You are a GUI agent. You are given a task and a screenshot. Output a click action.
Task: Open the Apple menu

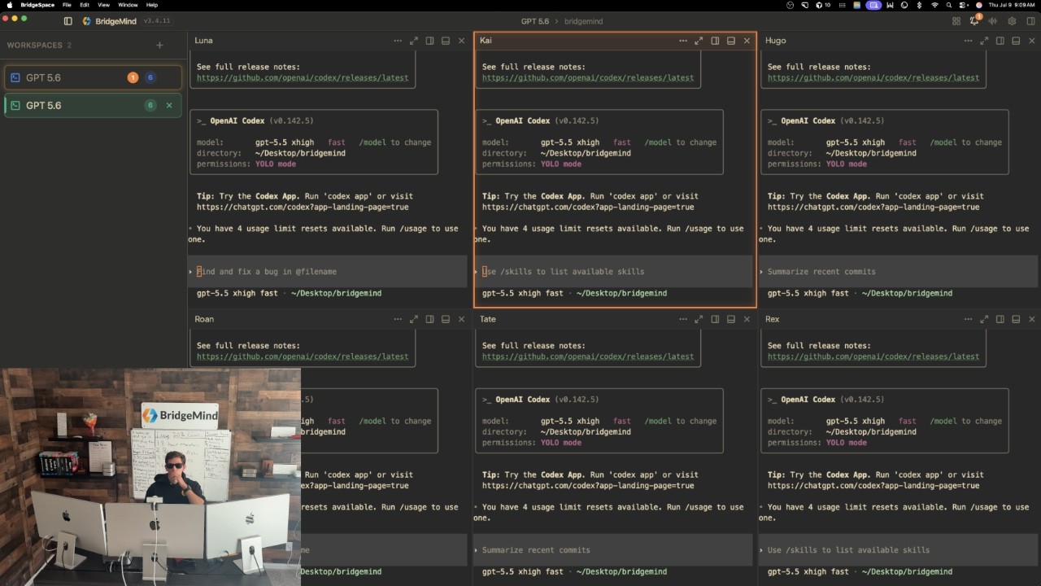(8, 5)
